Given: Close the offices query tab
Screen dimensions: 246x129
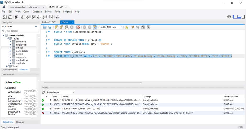Looking at the screenshot, I should [x=72, y=23].
